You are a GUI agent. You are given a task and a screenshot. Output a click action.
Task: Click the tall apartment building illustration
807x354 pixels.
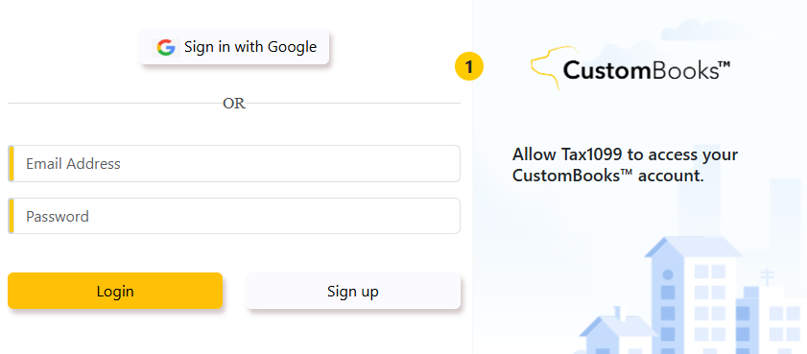click(x=694, y=295)
